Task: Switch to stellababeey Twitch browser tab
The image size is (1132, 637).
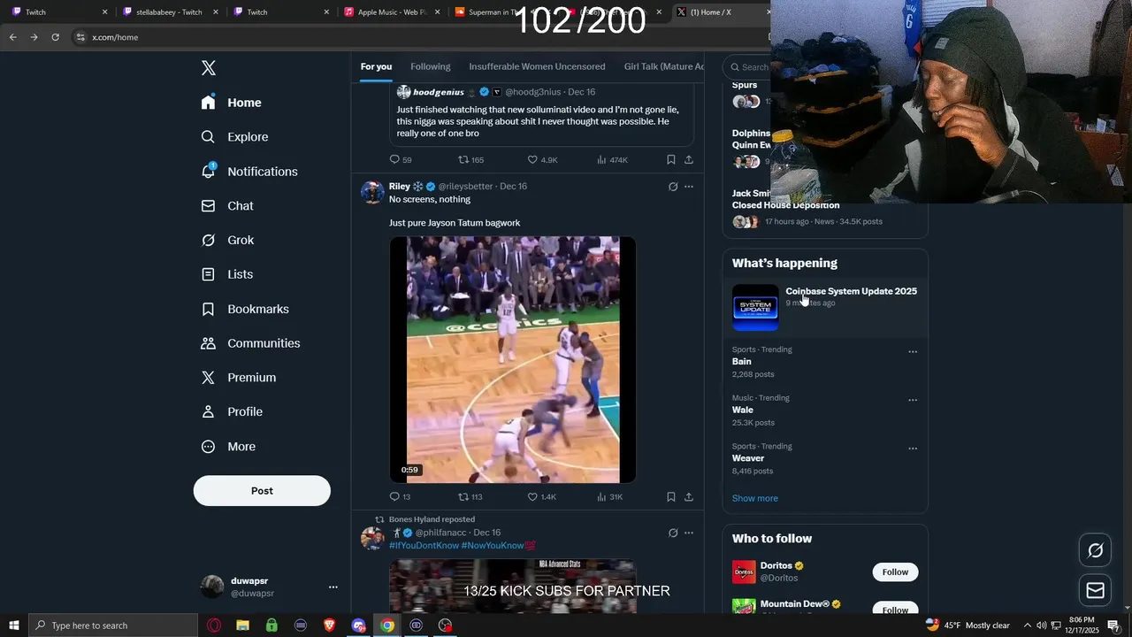Action: tap(170, 12)
